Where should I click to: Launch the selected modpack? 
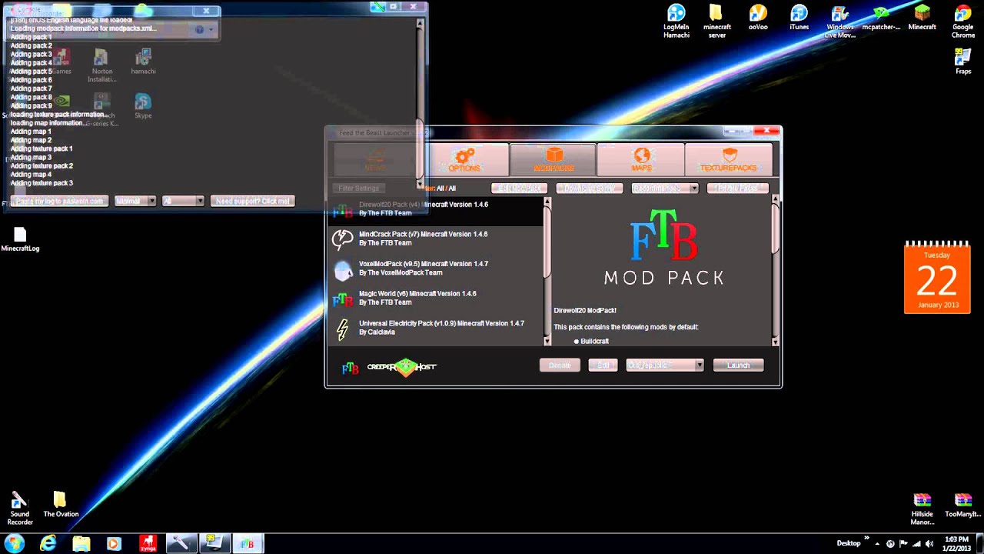coord(738,365)
